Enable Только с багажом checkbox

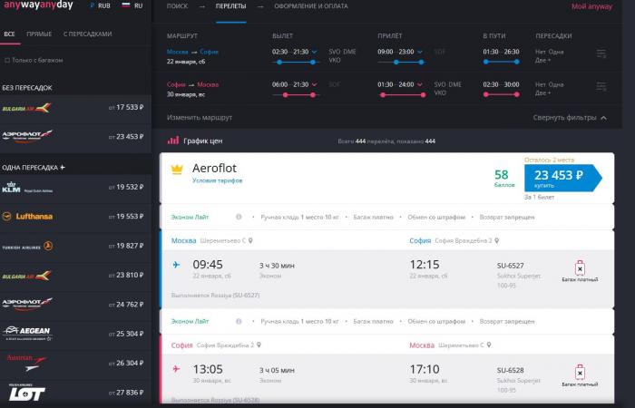tap(7, 61)
